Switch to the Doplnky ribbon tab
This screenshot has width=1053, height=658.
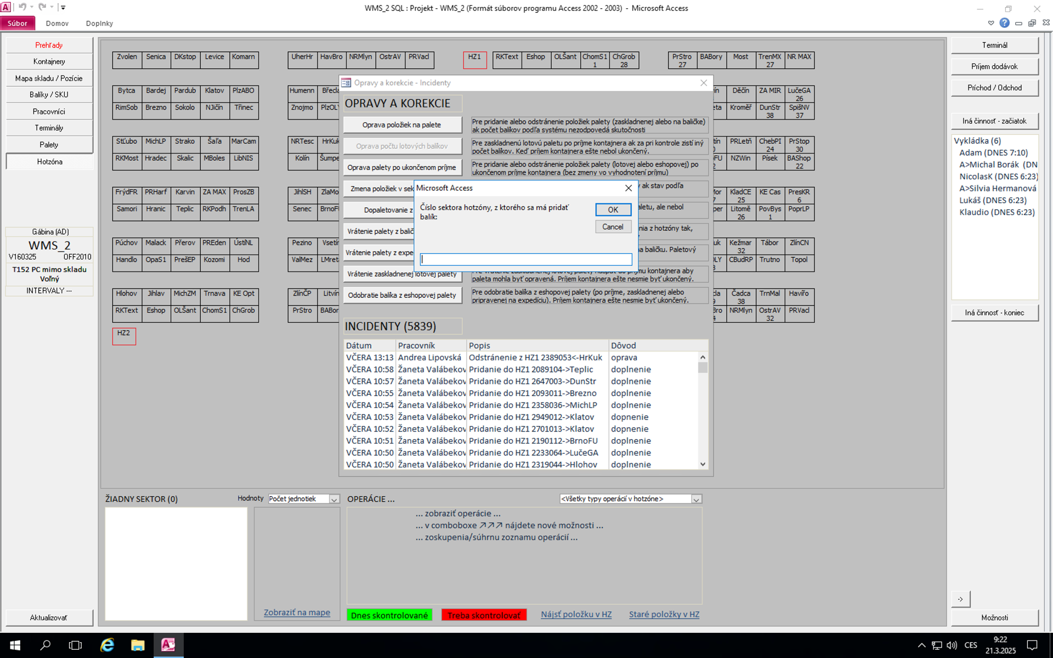point(99,23)
